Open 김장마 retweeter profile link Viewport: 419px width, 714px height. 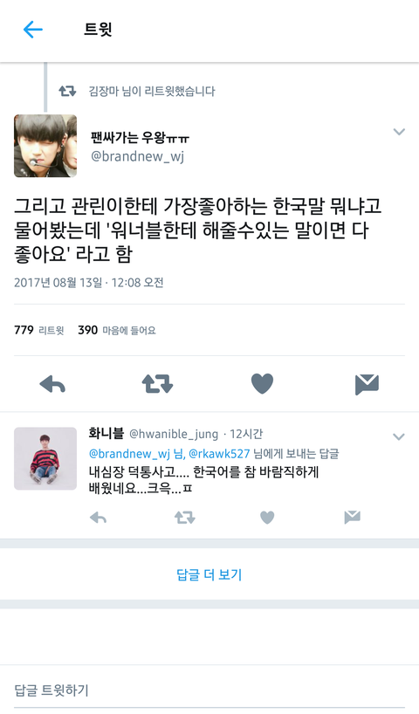pyautogui.click(x=104, y=91)
